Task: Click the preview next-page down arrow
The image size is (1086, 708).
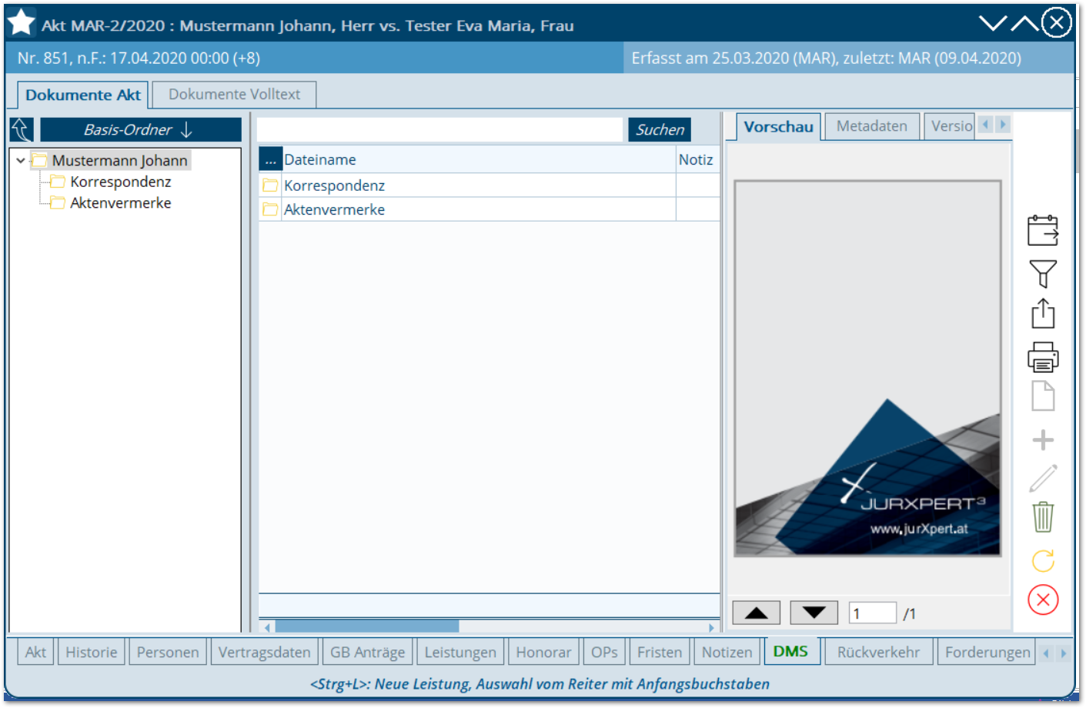Action: [x=814, y=613]
